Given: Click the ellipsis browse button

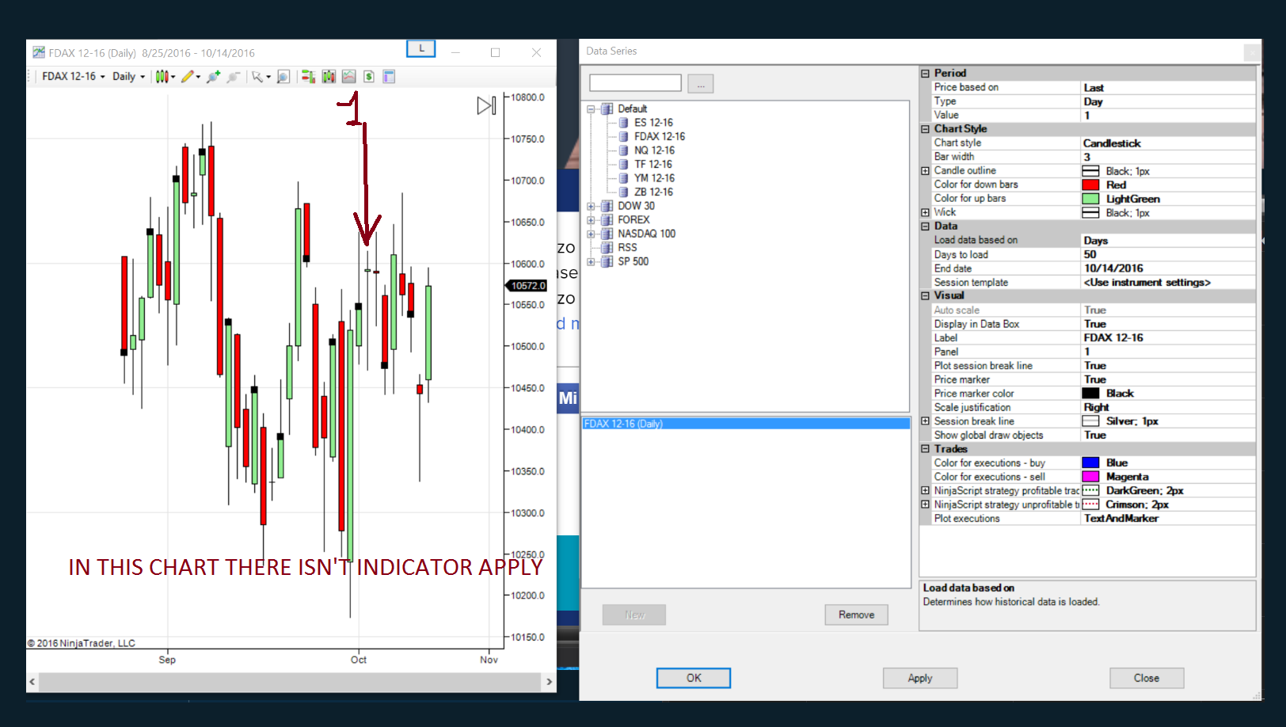Looking at the screenshot, I should coord(700,83).
